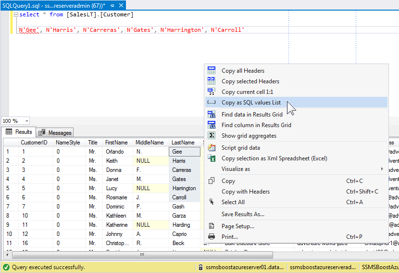This screenshot has height=273, width=399.
Task: Choose Copy selection as Xml Spreadsheet
Action: coord(296,158)
